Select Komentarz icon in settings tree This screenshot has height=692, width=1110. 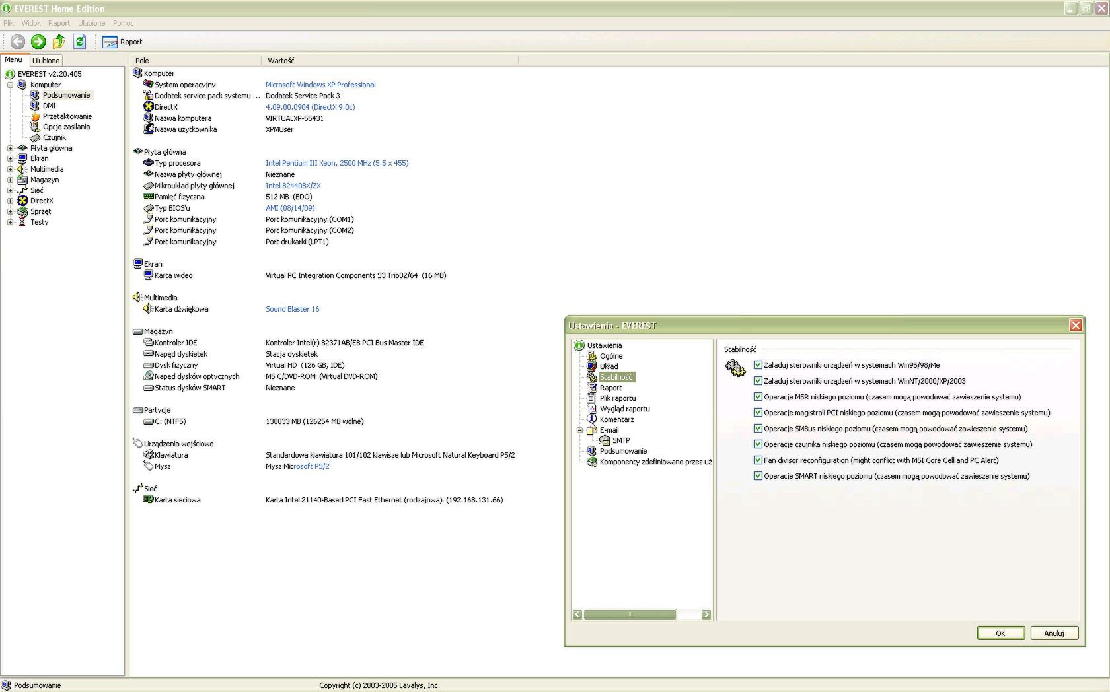click(592, 419)
